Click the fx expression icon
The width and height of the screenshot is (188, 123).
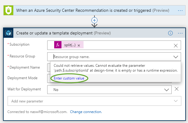tap(58, 45)
